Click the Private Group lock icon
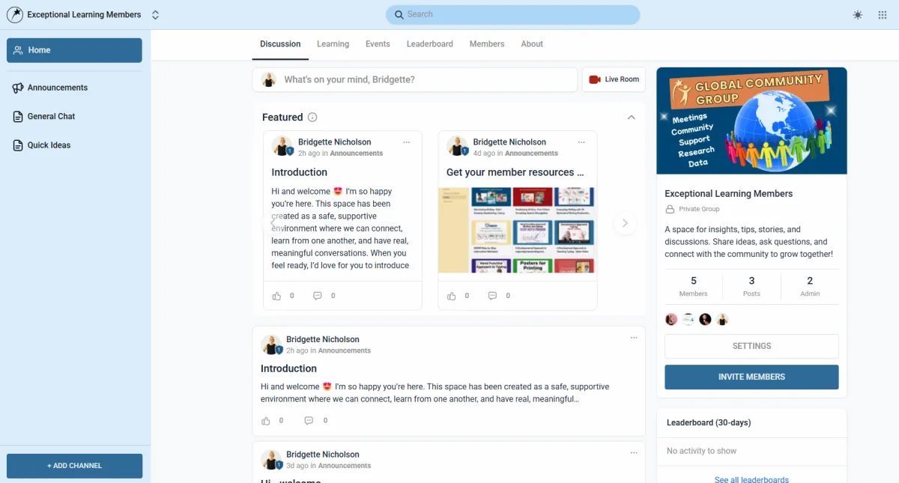The width and height of the screenshot is (899, 483). pos(670,210)
